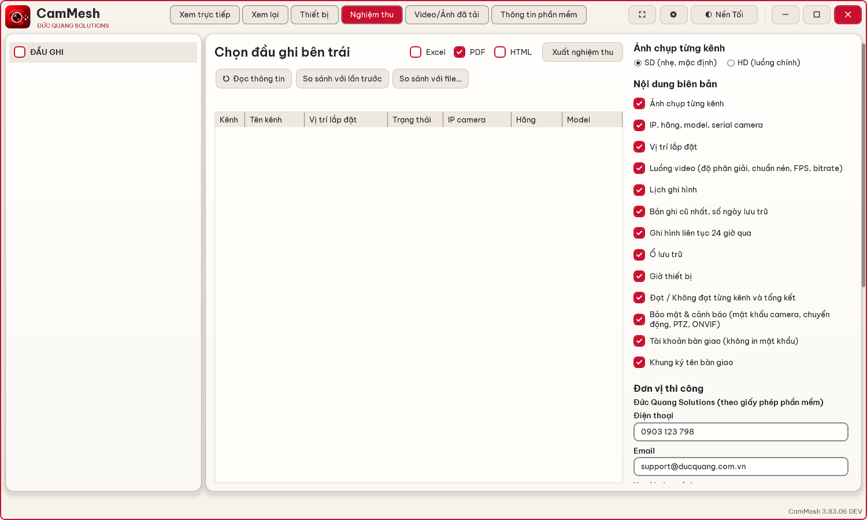This screenshot has width=867, height=520.
Task: Click the Model column header
Action: coord(592,120)
